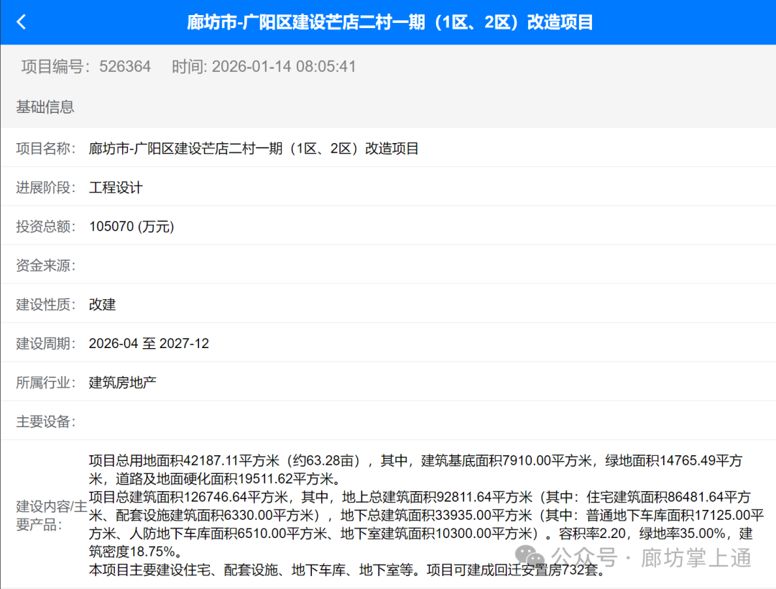Click the 建设周期 label
776x589 pixels.
click(45, 344)
